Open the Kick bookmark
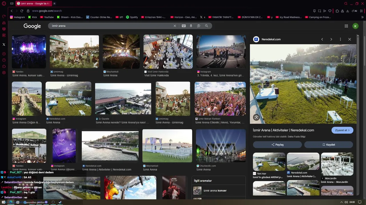 coord(33,17)
